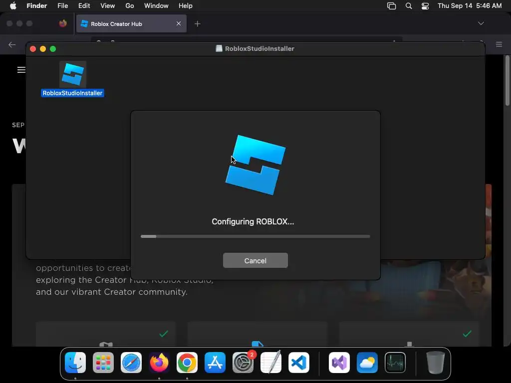Cancel the Roblox configuration
511x383 pixels.
pyautogui.click(x=255, y=260)
